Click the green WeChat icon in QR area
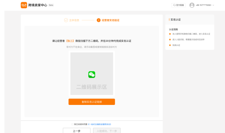This screenshot has width=225, height=133. pyautogui.click(x=92, y=75)
